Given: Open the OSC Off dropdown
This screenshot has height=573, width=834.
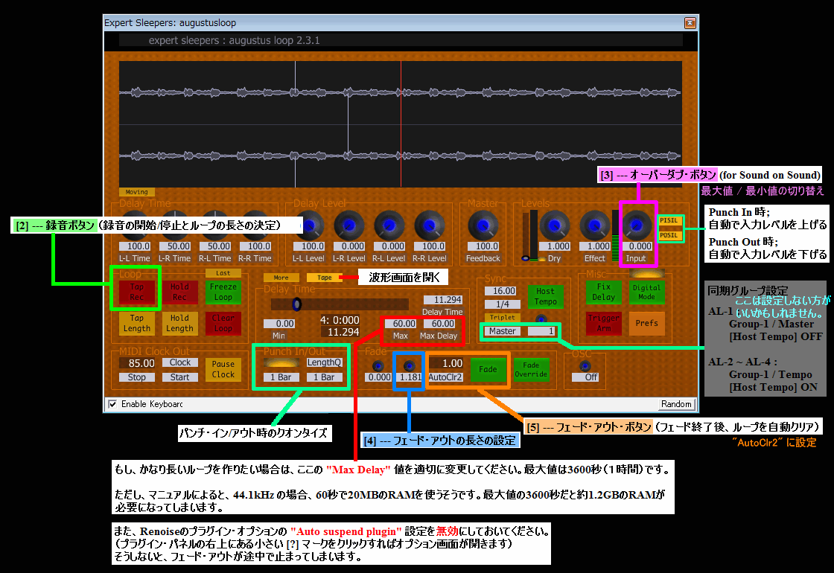Looking at the screenshot, I should click(585, 377).
